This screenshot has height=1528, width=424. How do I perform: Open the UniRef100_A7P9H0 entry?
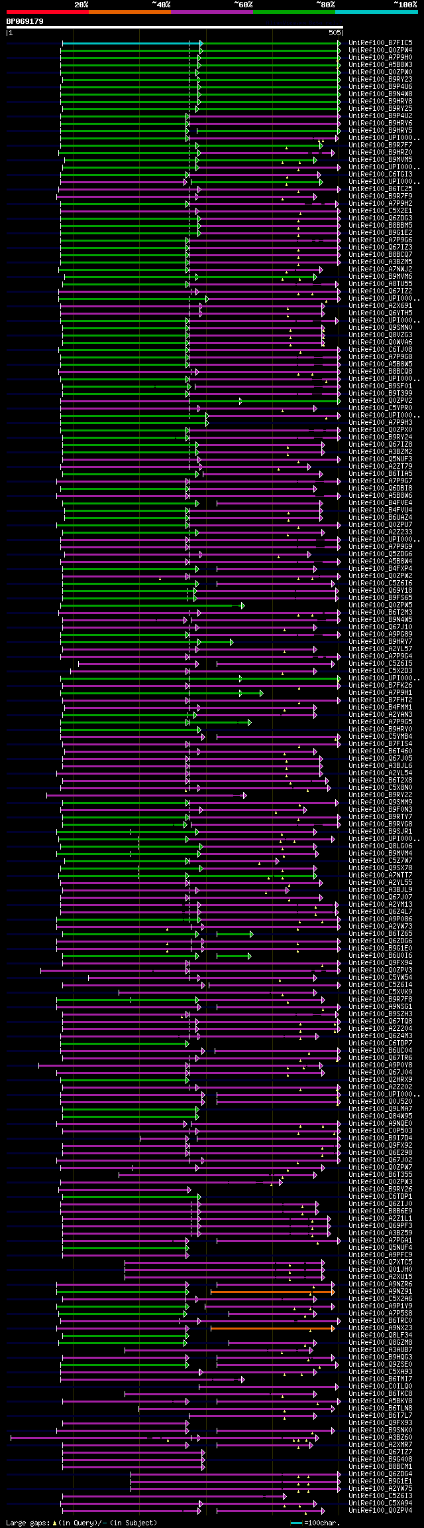coord(380,57)
